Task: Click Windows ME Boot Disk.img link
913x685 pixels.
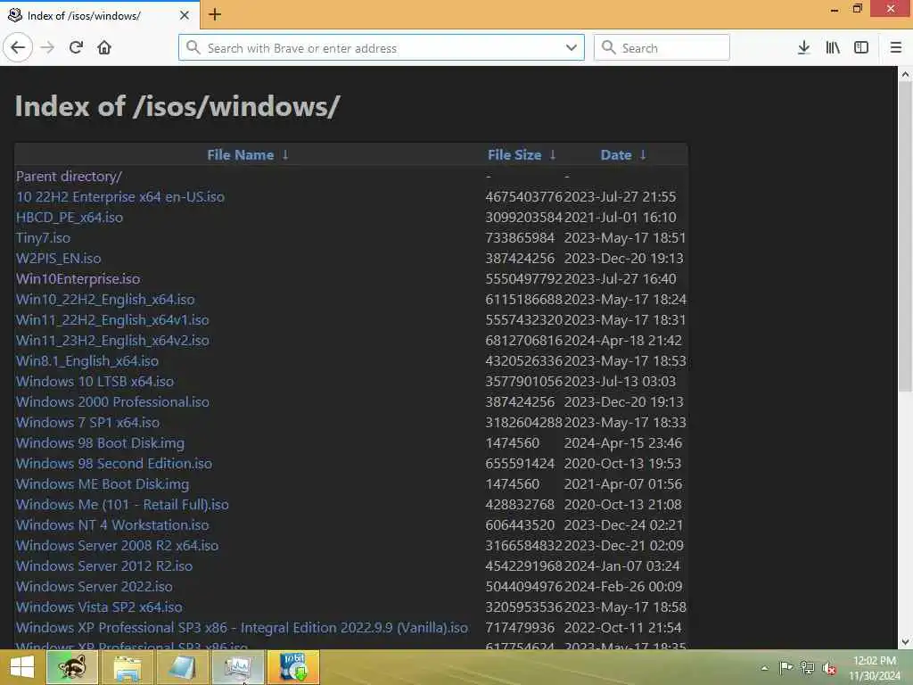Action: point(103,484)
